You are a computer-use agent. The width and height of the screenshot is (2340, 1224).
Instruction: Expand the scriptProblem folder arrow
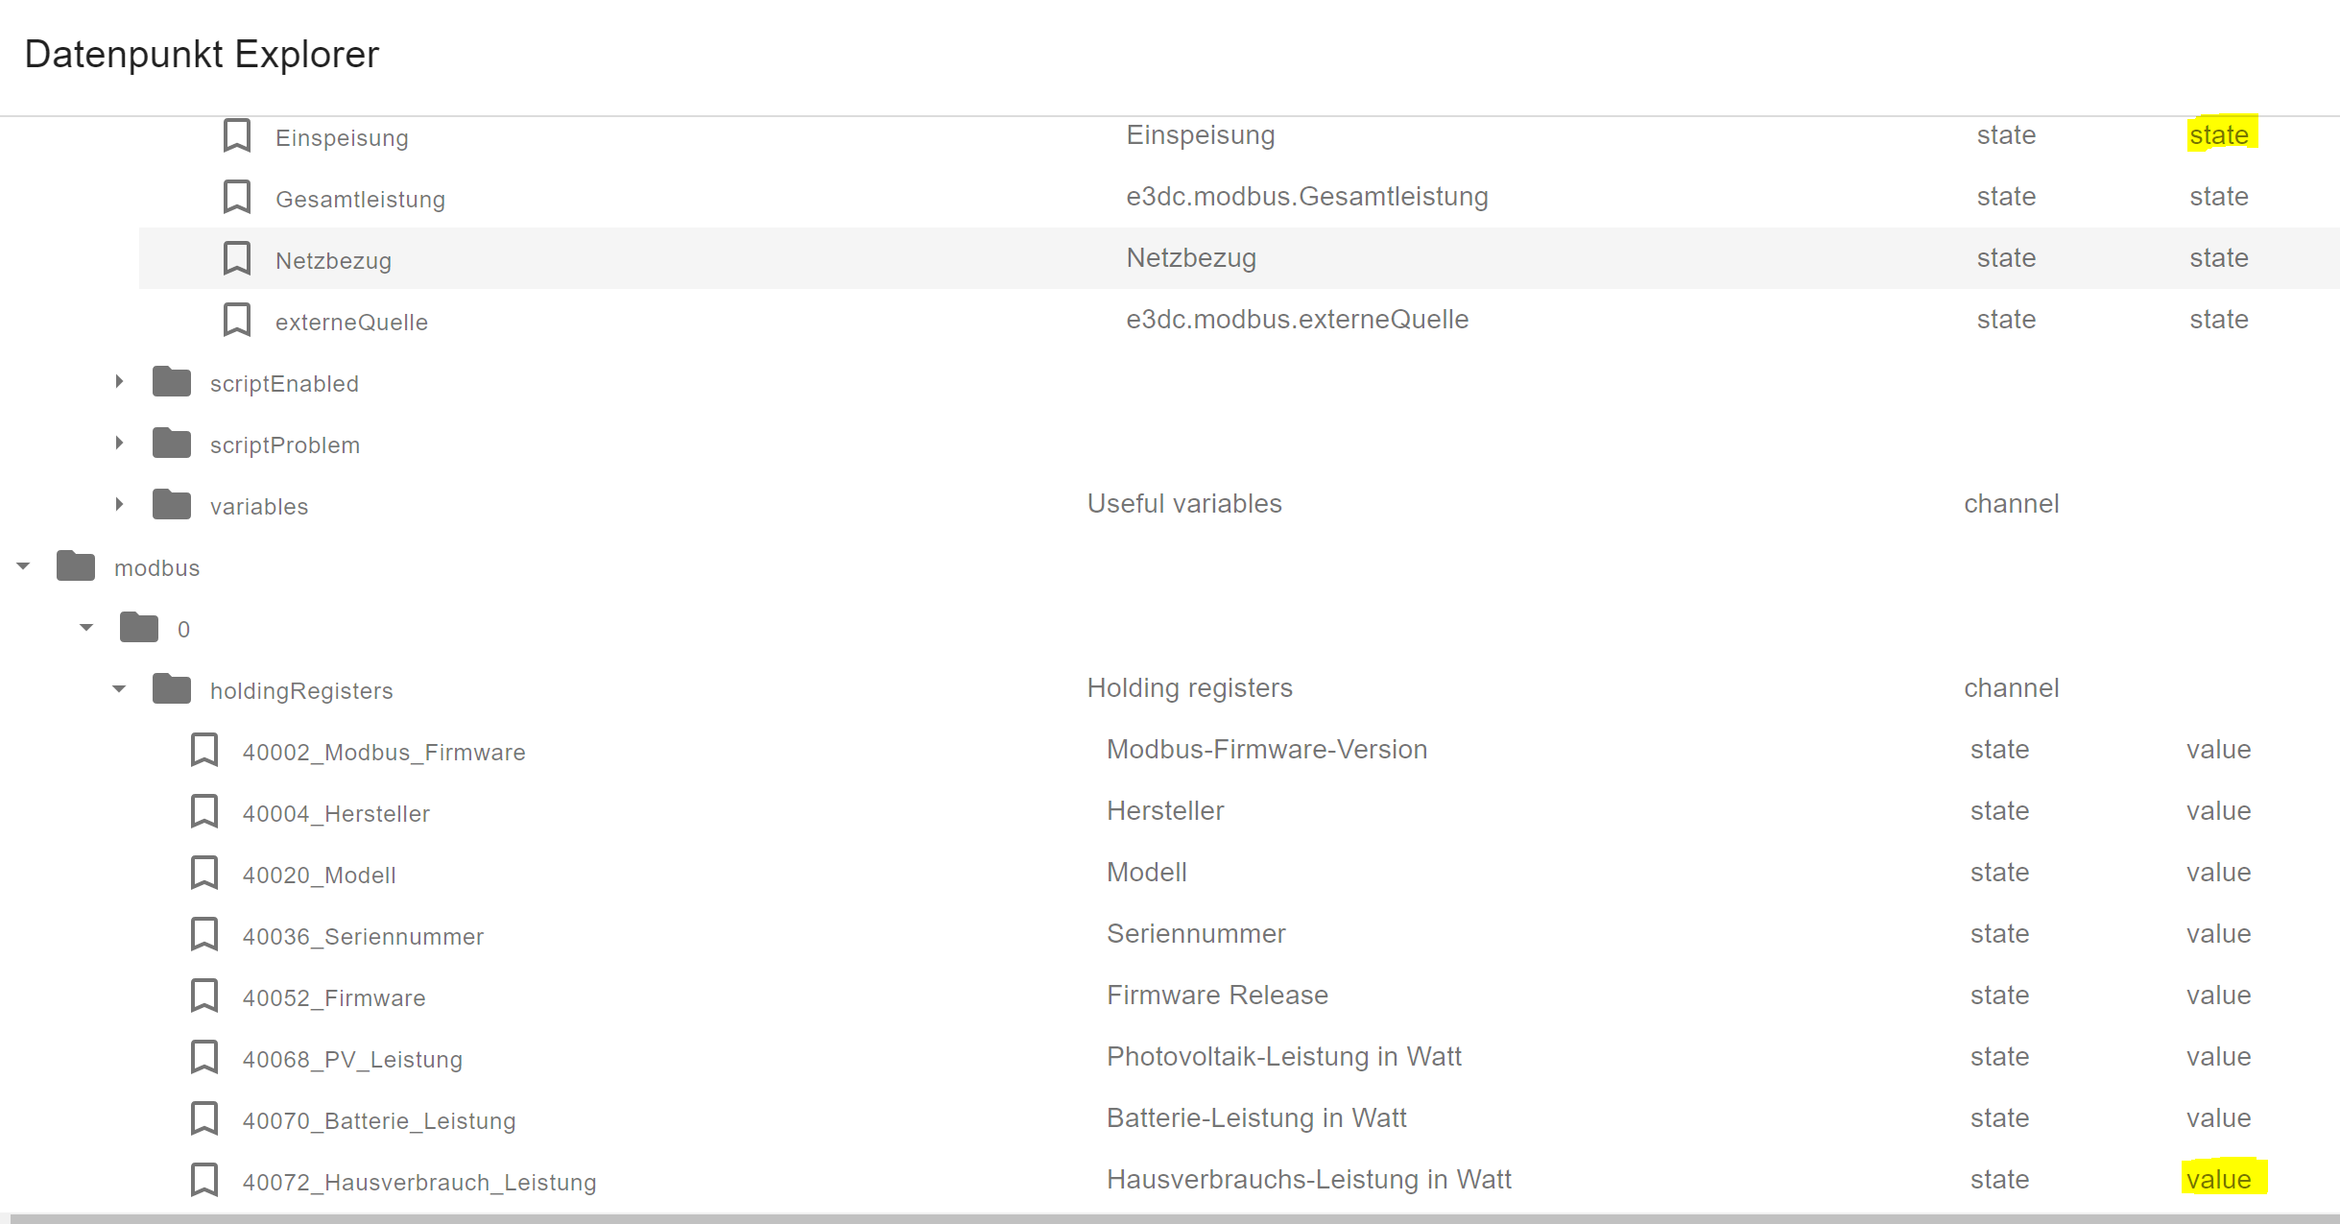pyautogui.click(x=119, y=444)
